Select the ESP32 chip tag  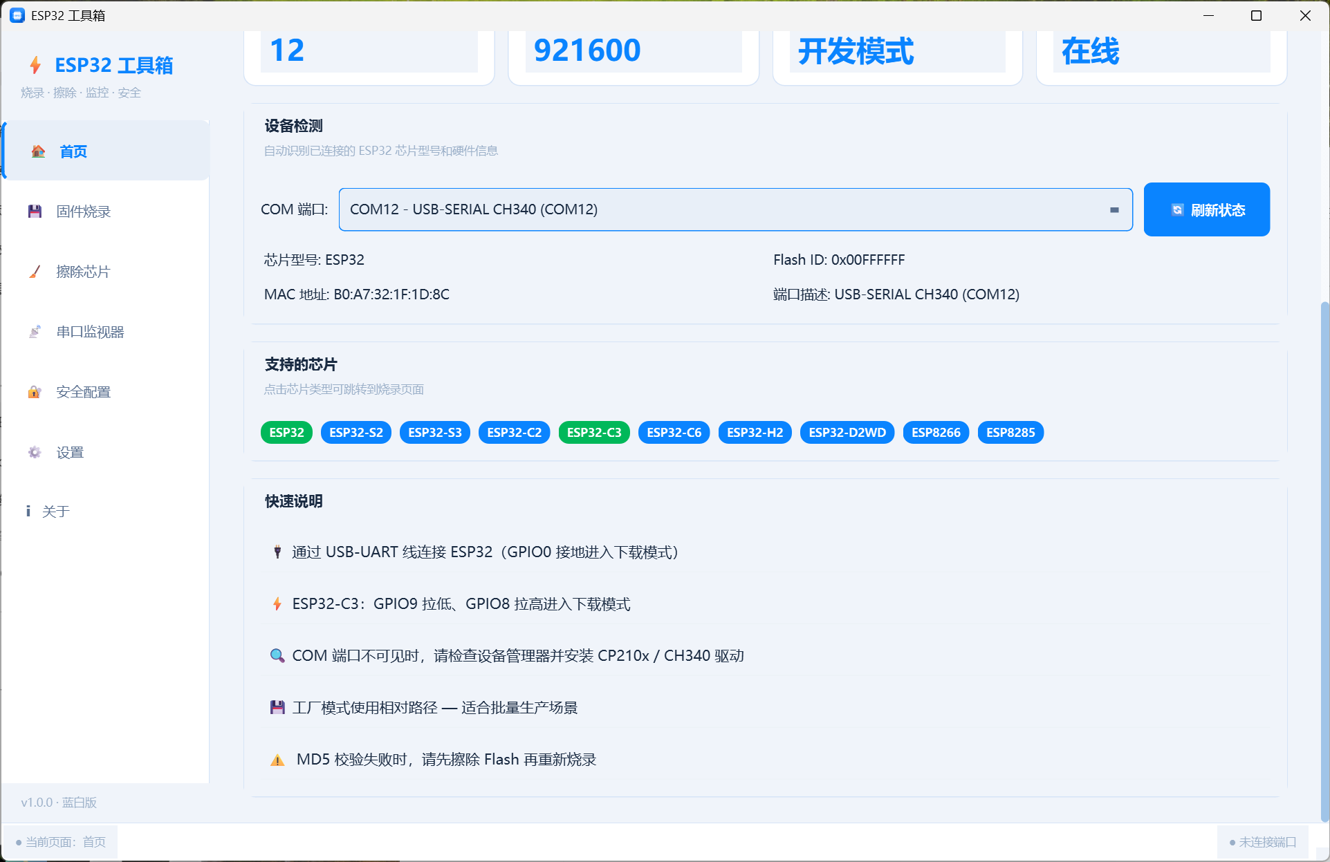click(x=286, y=432)
